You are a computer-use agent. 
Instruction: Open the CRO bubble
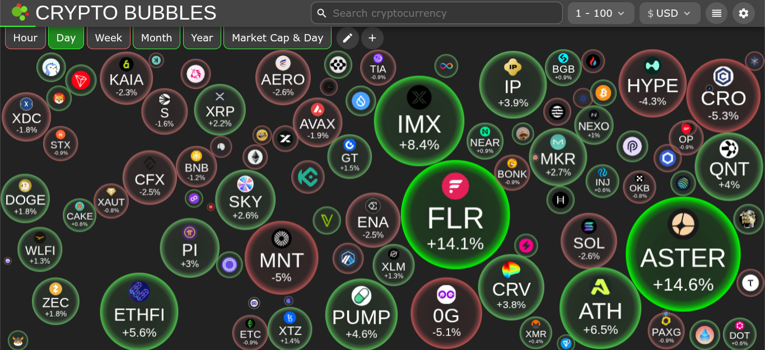[x=723, y=96]
